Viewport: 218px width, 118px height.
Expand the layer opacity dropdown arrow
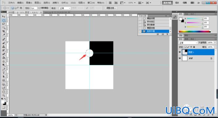[x=215, y=43]
